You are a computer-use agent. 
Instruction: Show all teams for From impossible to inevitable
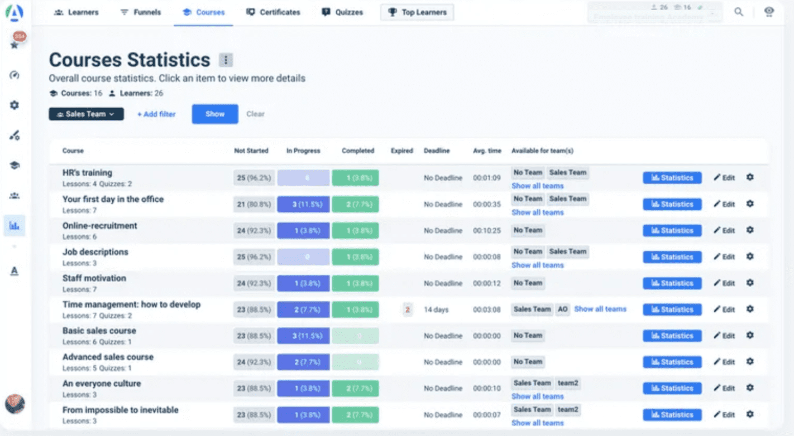(x=538, y=423)
